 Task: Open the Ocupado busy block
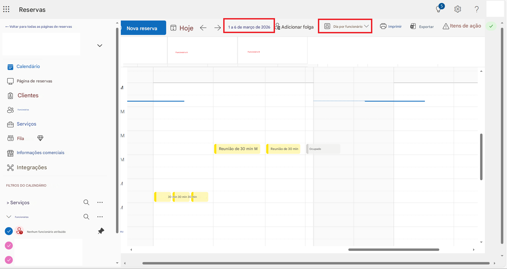coord(323,149)
